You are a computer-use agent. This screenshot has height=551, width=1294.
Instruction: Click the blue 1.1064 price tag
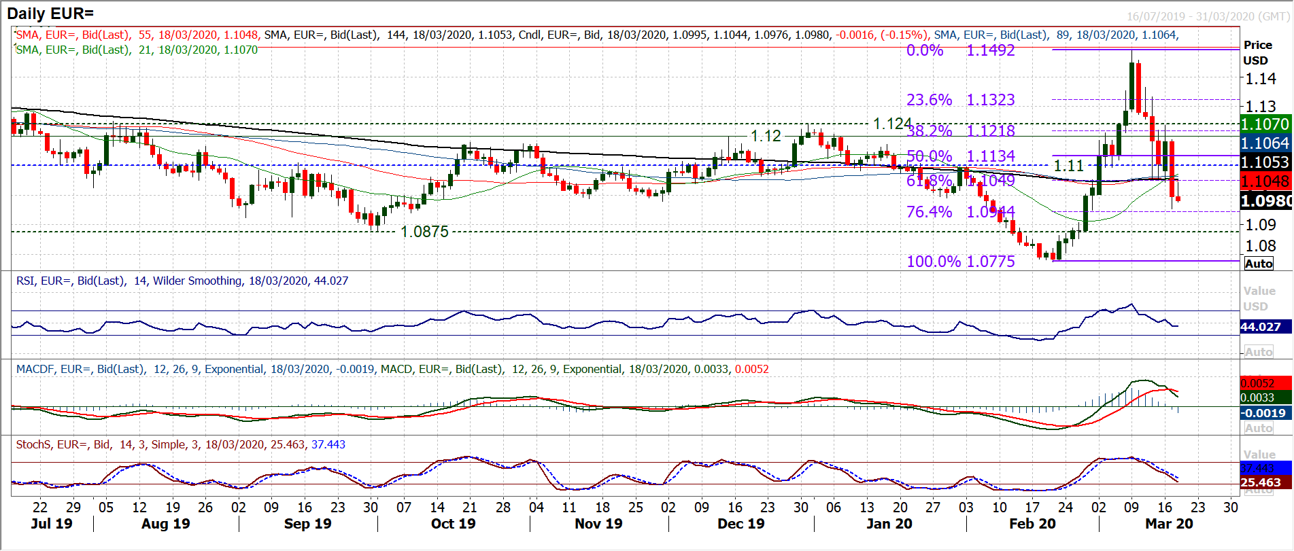coord(1265,143)
